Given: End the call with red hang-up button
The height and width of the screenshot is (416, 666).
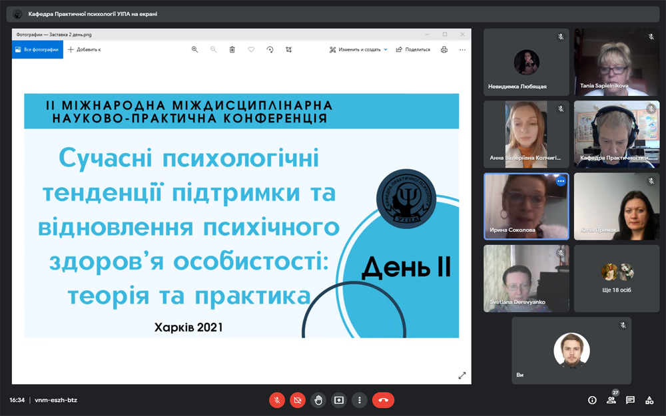Looking at the screenshot, I should 383,400.
